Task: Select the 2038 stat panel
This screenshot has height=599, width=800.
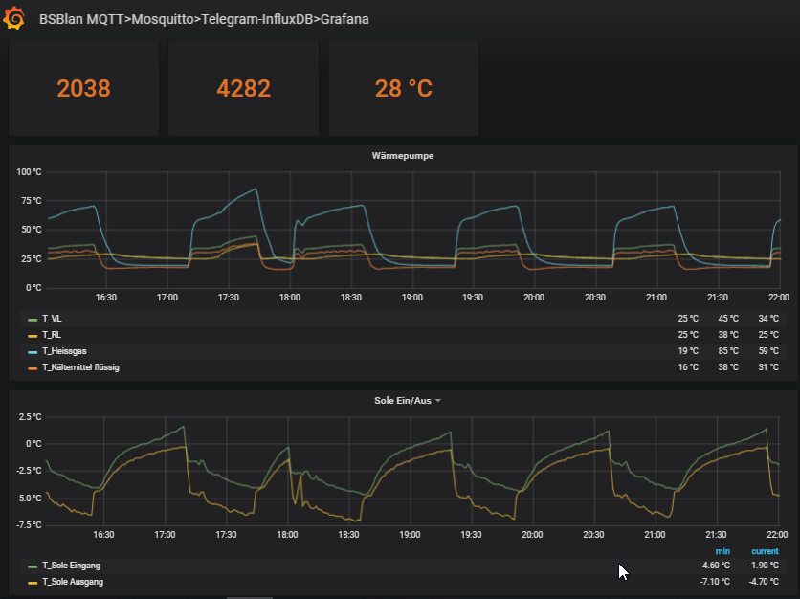Action: [x=83, y=88]
